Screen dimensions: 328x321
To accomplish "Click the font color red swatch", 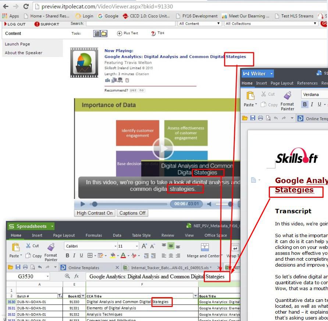I will [x=123, y=256].
